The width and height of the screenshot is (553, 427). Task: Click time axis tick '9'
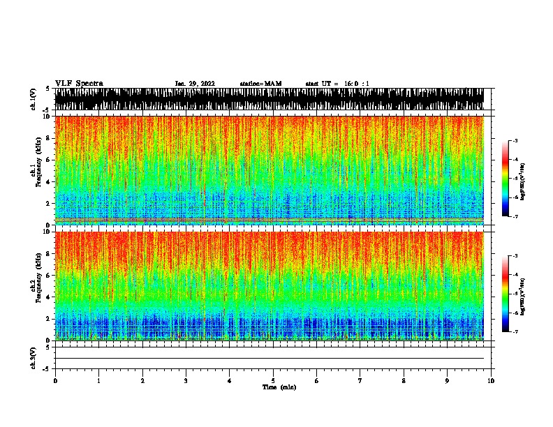click(x=447, y=381)
